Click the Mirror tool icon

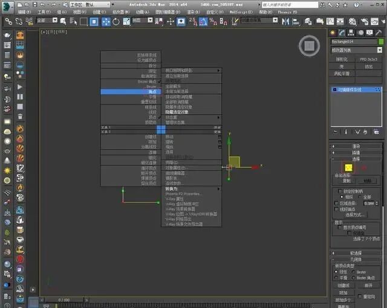285,22
